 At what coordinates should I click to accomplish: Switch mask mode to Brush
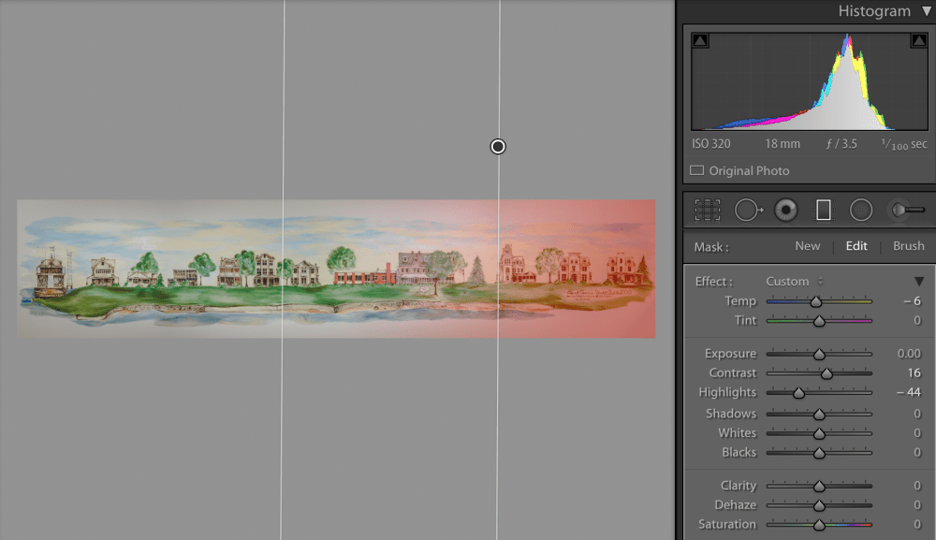(907, 246)
